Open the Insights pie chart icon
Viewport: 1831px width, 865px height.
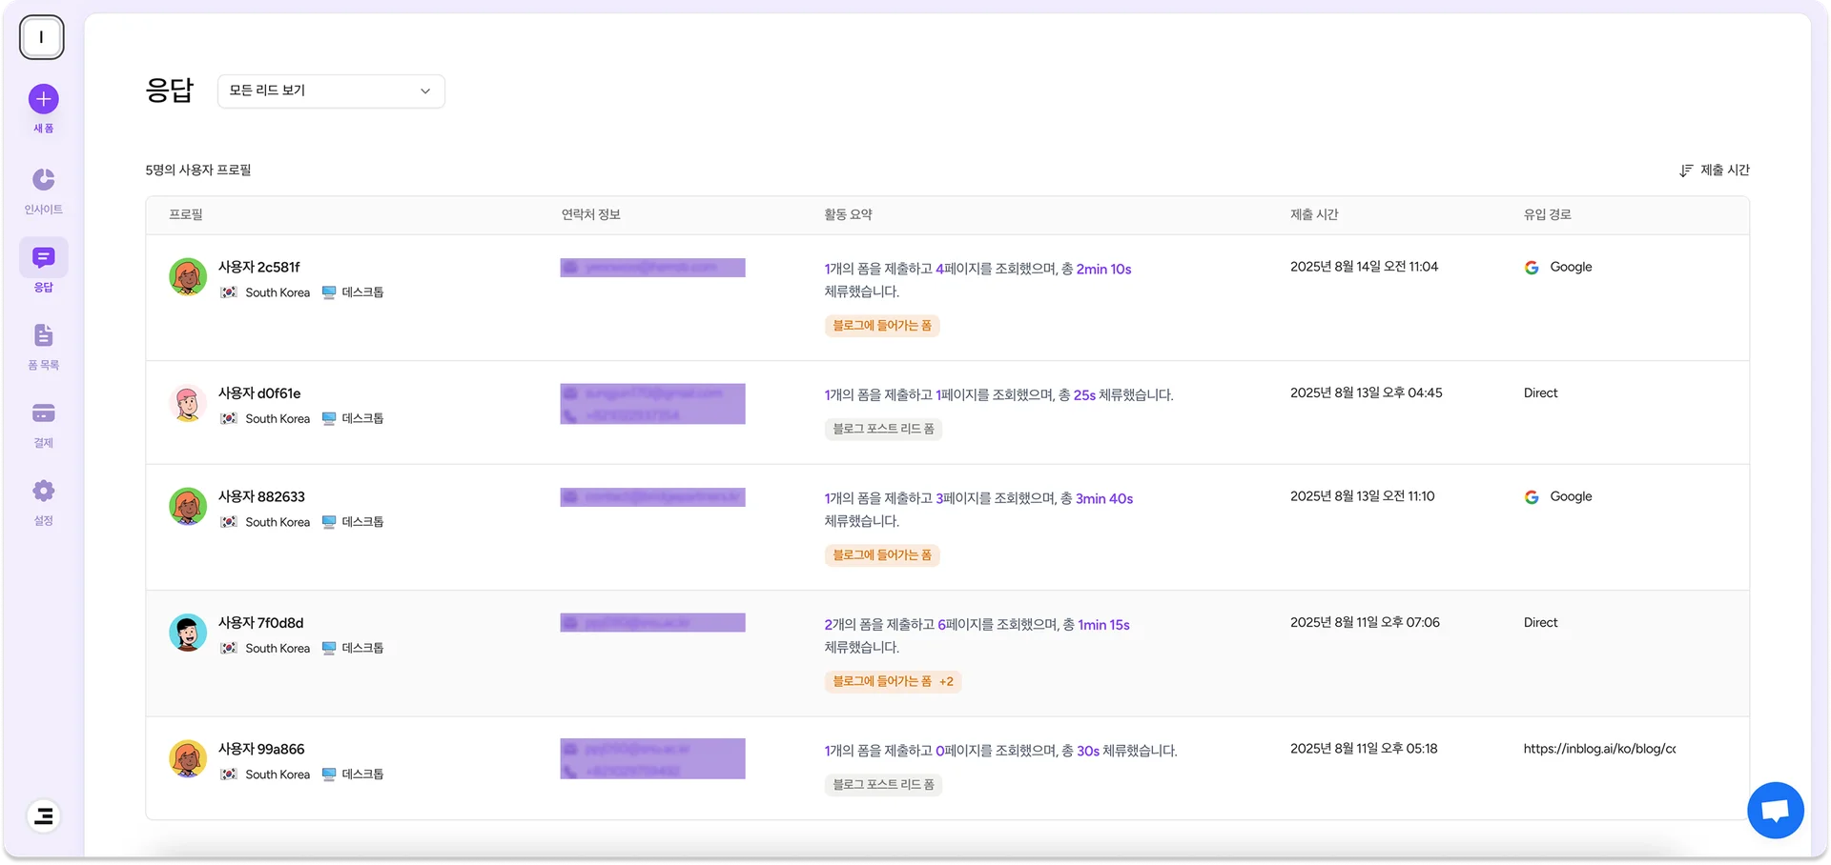43,179
